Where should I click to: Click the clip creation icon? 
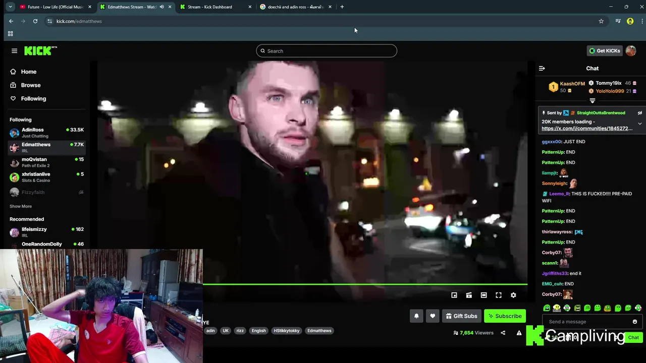coord(469,295)
